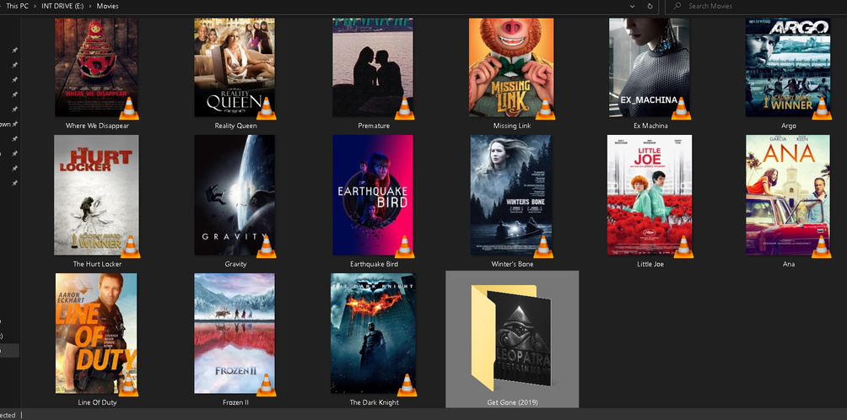
Task: Click VLC cone badge on Ex Machina poster
Action: (681, 108)
